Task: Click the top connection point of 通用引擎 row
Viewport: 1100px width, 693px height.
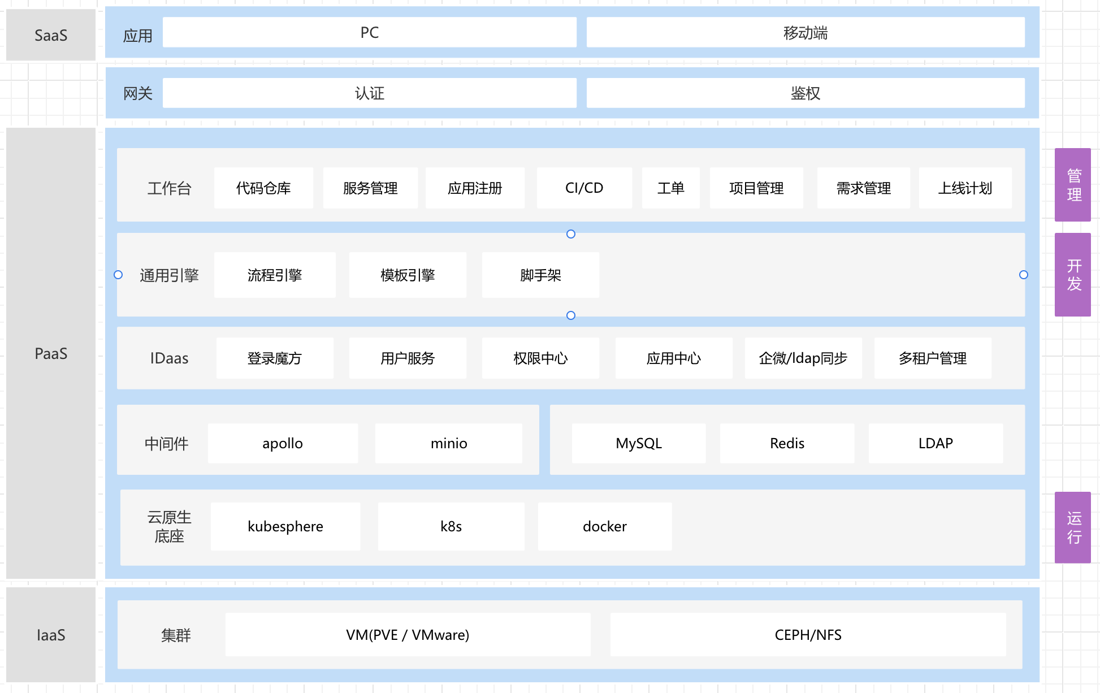Action: 571,234
